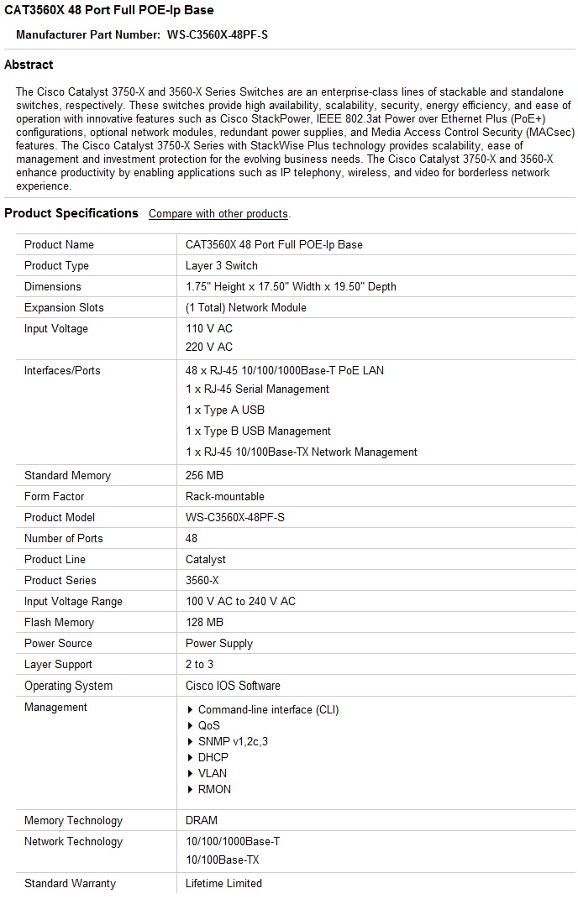The image size is (578, 904).
Task: Click the part number WS-C3560X-48PF-S near the top
Action: 218,34
